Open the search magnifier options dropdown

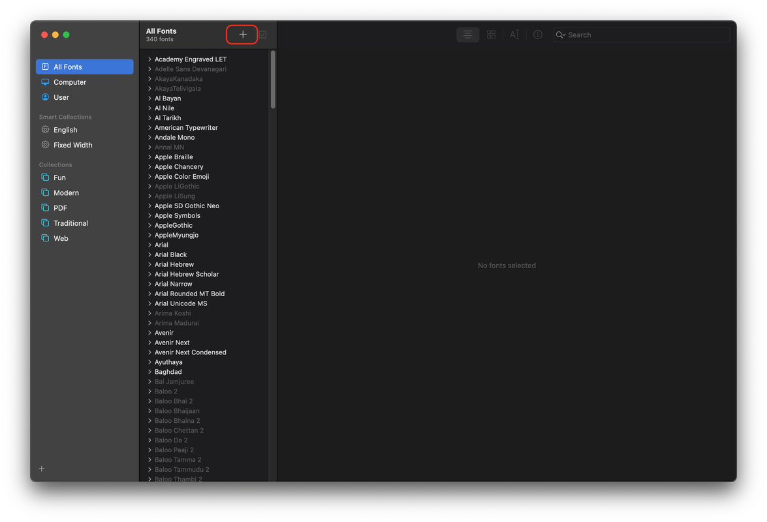(x=561, y=35)
